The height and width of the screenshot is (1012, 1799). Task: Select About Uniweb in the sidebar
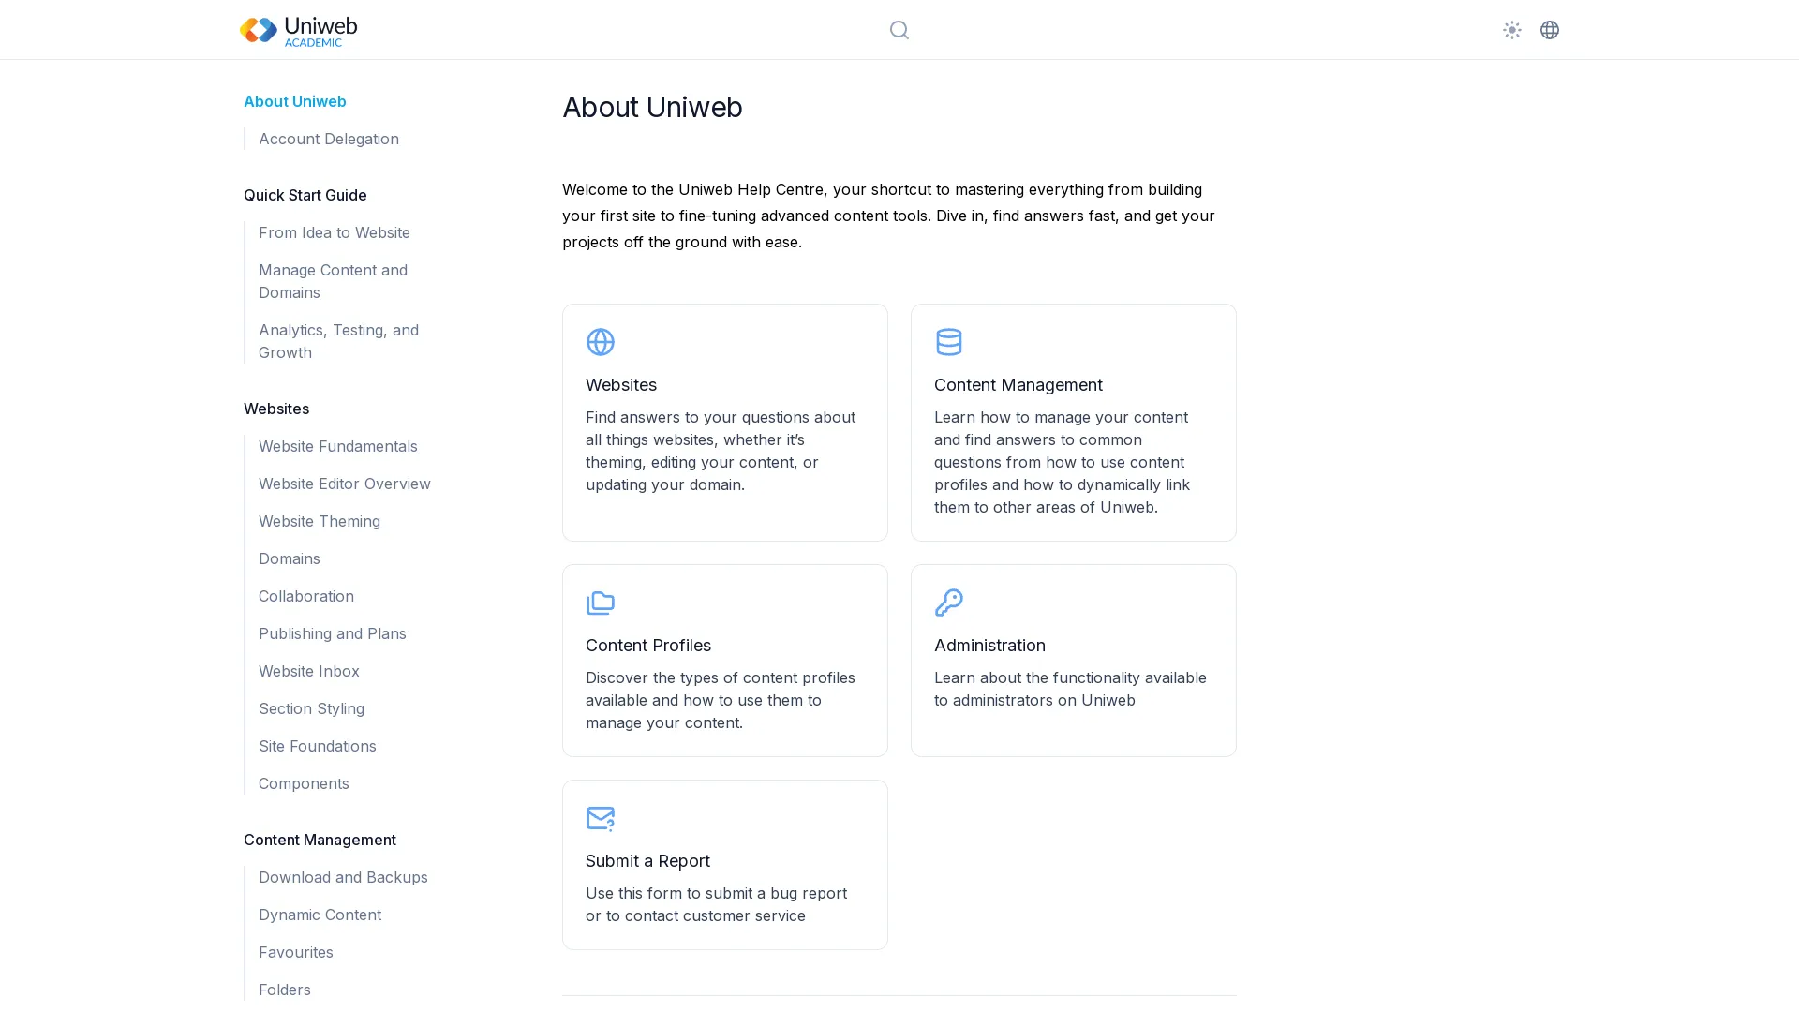[x=294, y=101]
